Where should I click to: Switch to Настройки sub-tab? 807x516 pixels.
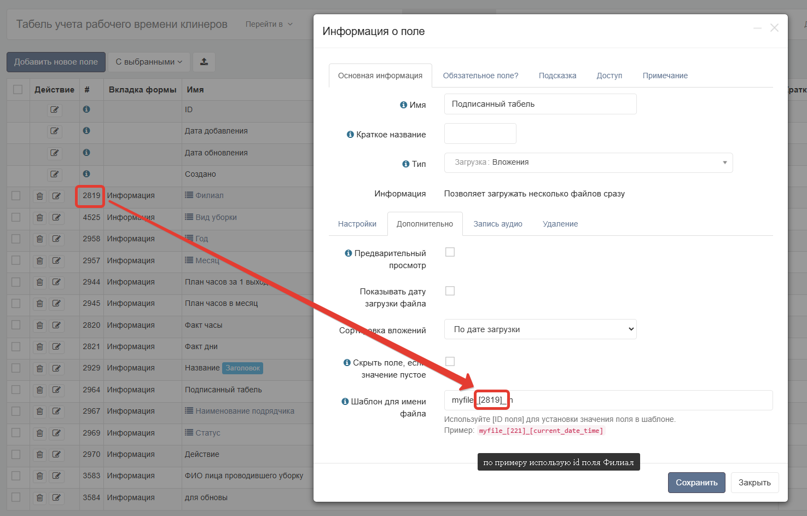(357, 224)
